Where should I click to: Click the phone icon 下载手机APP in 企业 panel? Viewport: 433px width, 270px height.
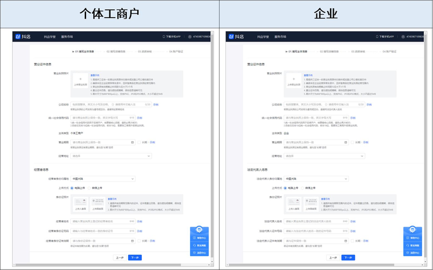pos(377,37)
